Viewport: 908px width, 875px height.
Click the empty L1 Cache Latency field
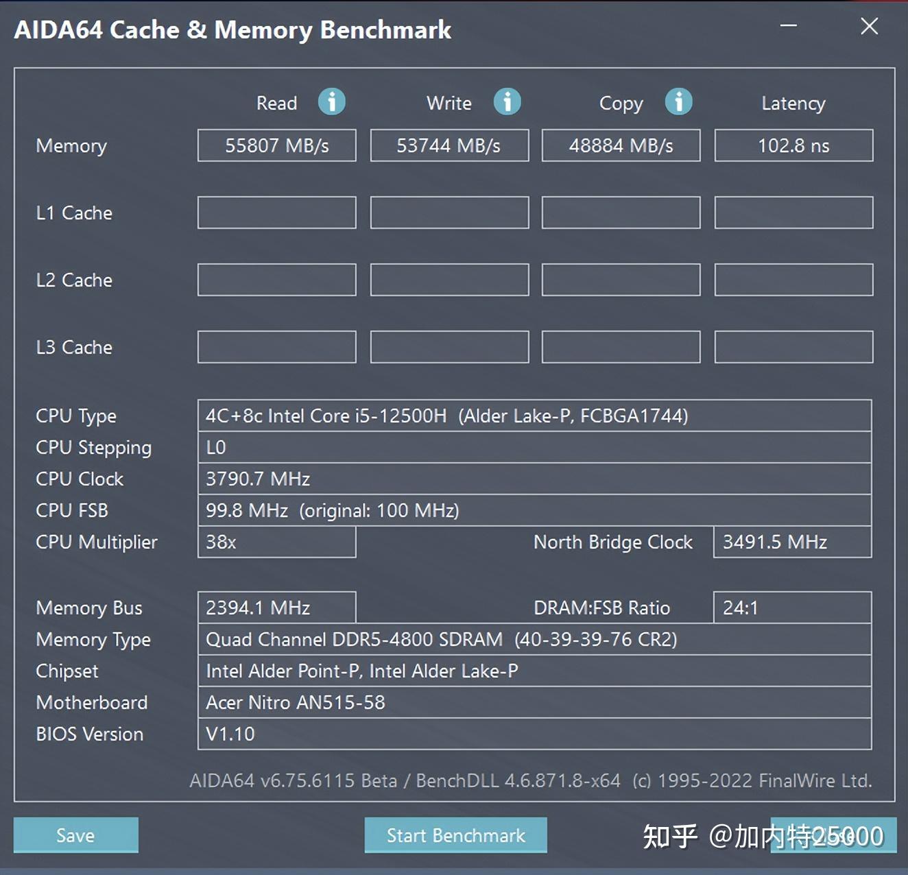793,213
